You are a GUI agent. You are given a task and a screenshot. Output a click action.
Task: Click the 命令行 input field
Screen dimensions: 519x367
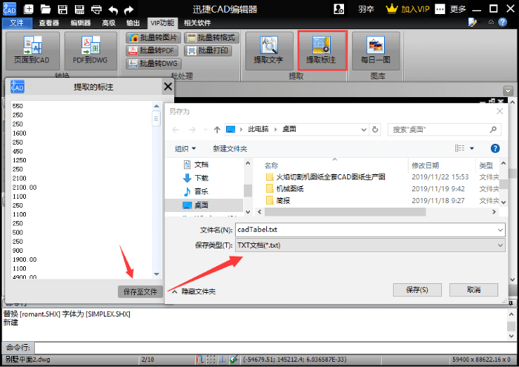(276, 348)
